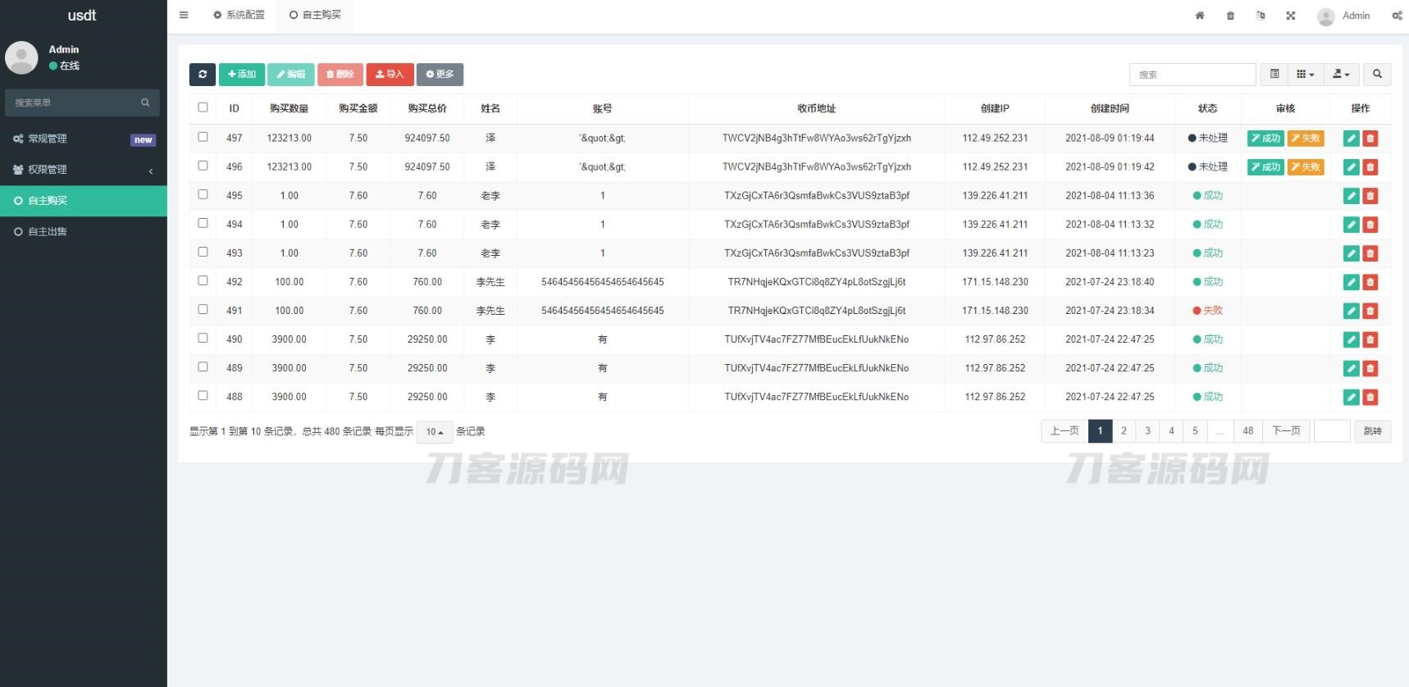Edit row 496 with green pencil icon
This screenshot has height=687, width=1409.
point(1352,167)
